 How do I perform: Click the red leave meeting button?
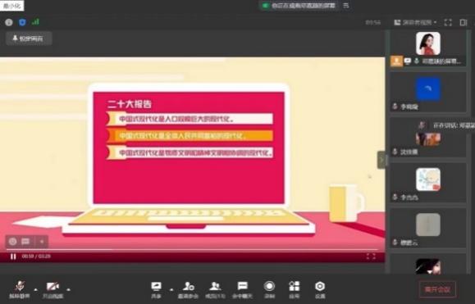pyautogui.click(x=437, y=289)
